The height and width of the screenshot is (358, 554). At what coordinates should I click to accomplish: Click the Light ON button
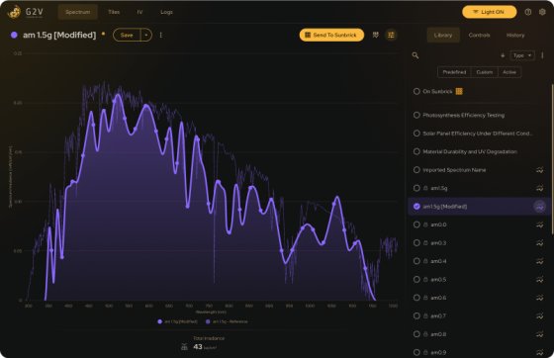(x=490, y=12)
